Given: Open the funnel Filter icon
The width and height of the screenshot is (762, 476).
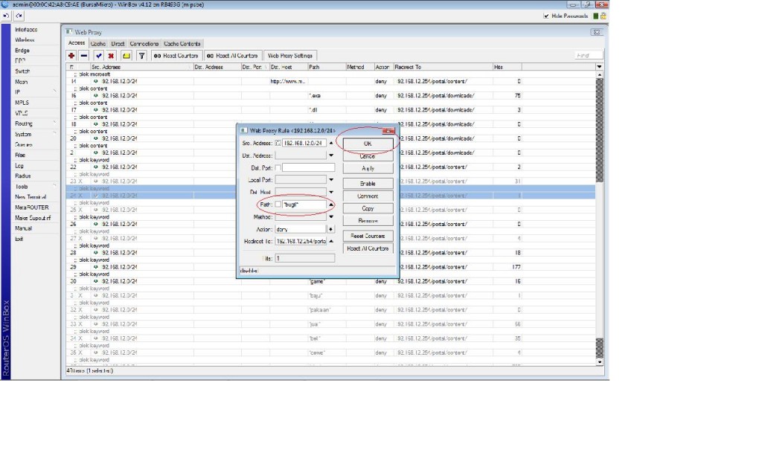Looking at the screenshot, I should pos(141,56).
